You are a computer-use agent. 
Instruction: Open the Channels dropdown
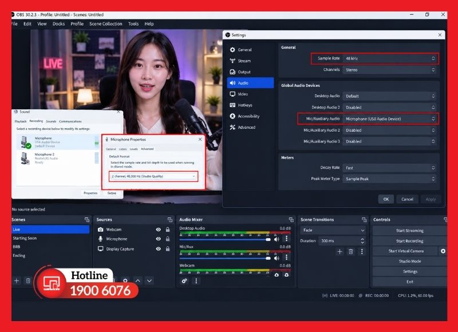[390, 70]
